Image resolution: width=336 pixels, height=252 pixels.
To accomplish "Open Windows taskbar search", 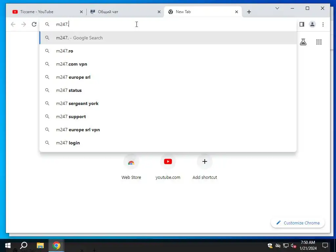I will (x=24, y=245).
